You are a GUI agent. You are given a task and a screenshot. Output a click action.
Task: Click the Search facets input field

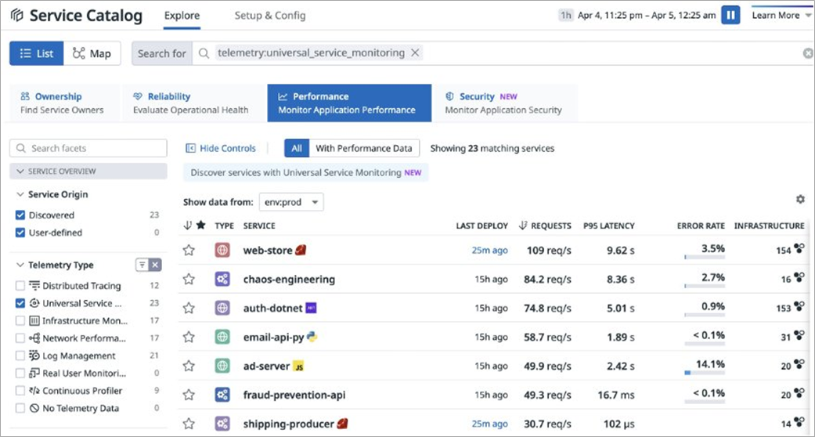click(88, 148)
